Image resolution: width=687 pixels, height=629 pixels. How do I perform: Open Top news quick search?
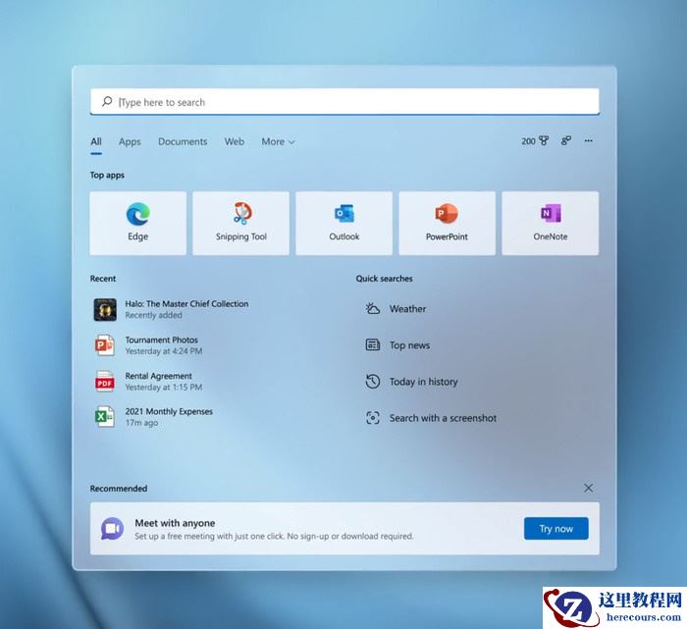click(397, 344)
